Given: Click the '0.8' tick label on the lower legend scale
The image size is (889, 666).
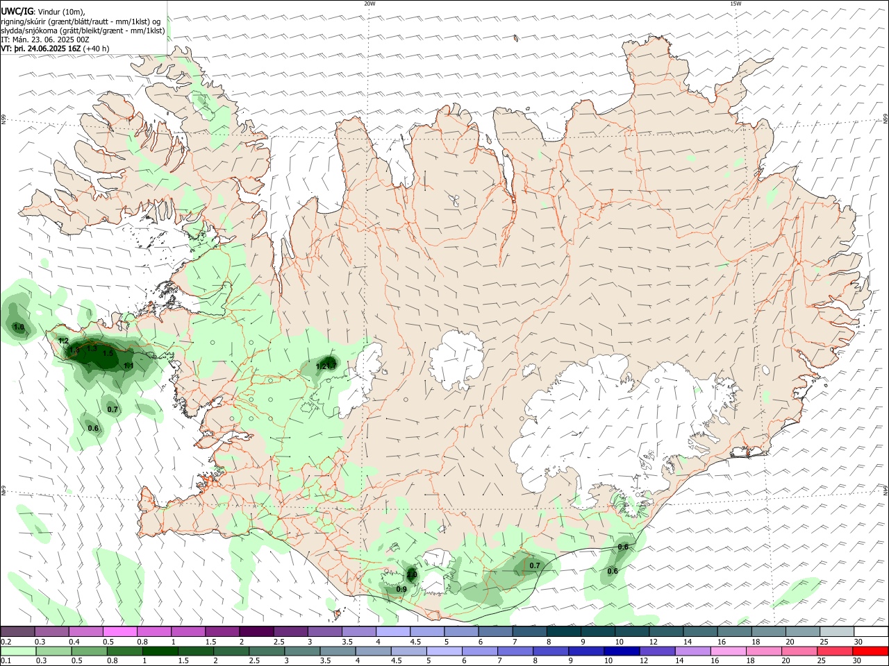Looking at the screenshot, I should [x=112, y=661].
